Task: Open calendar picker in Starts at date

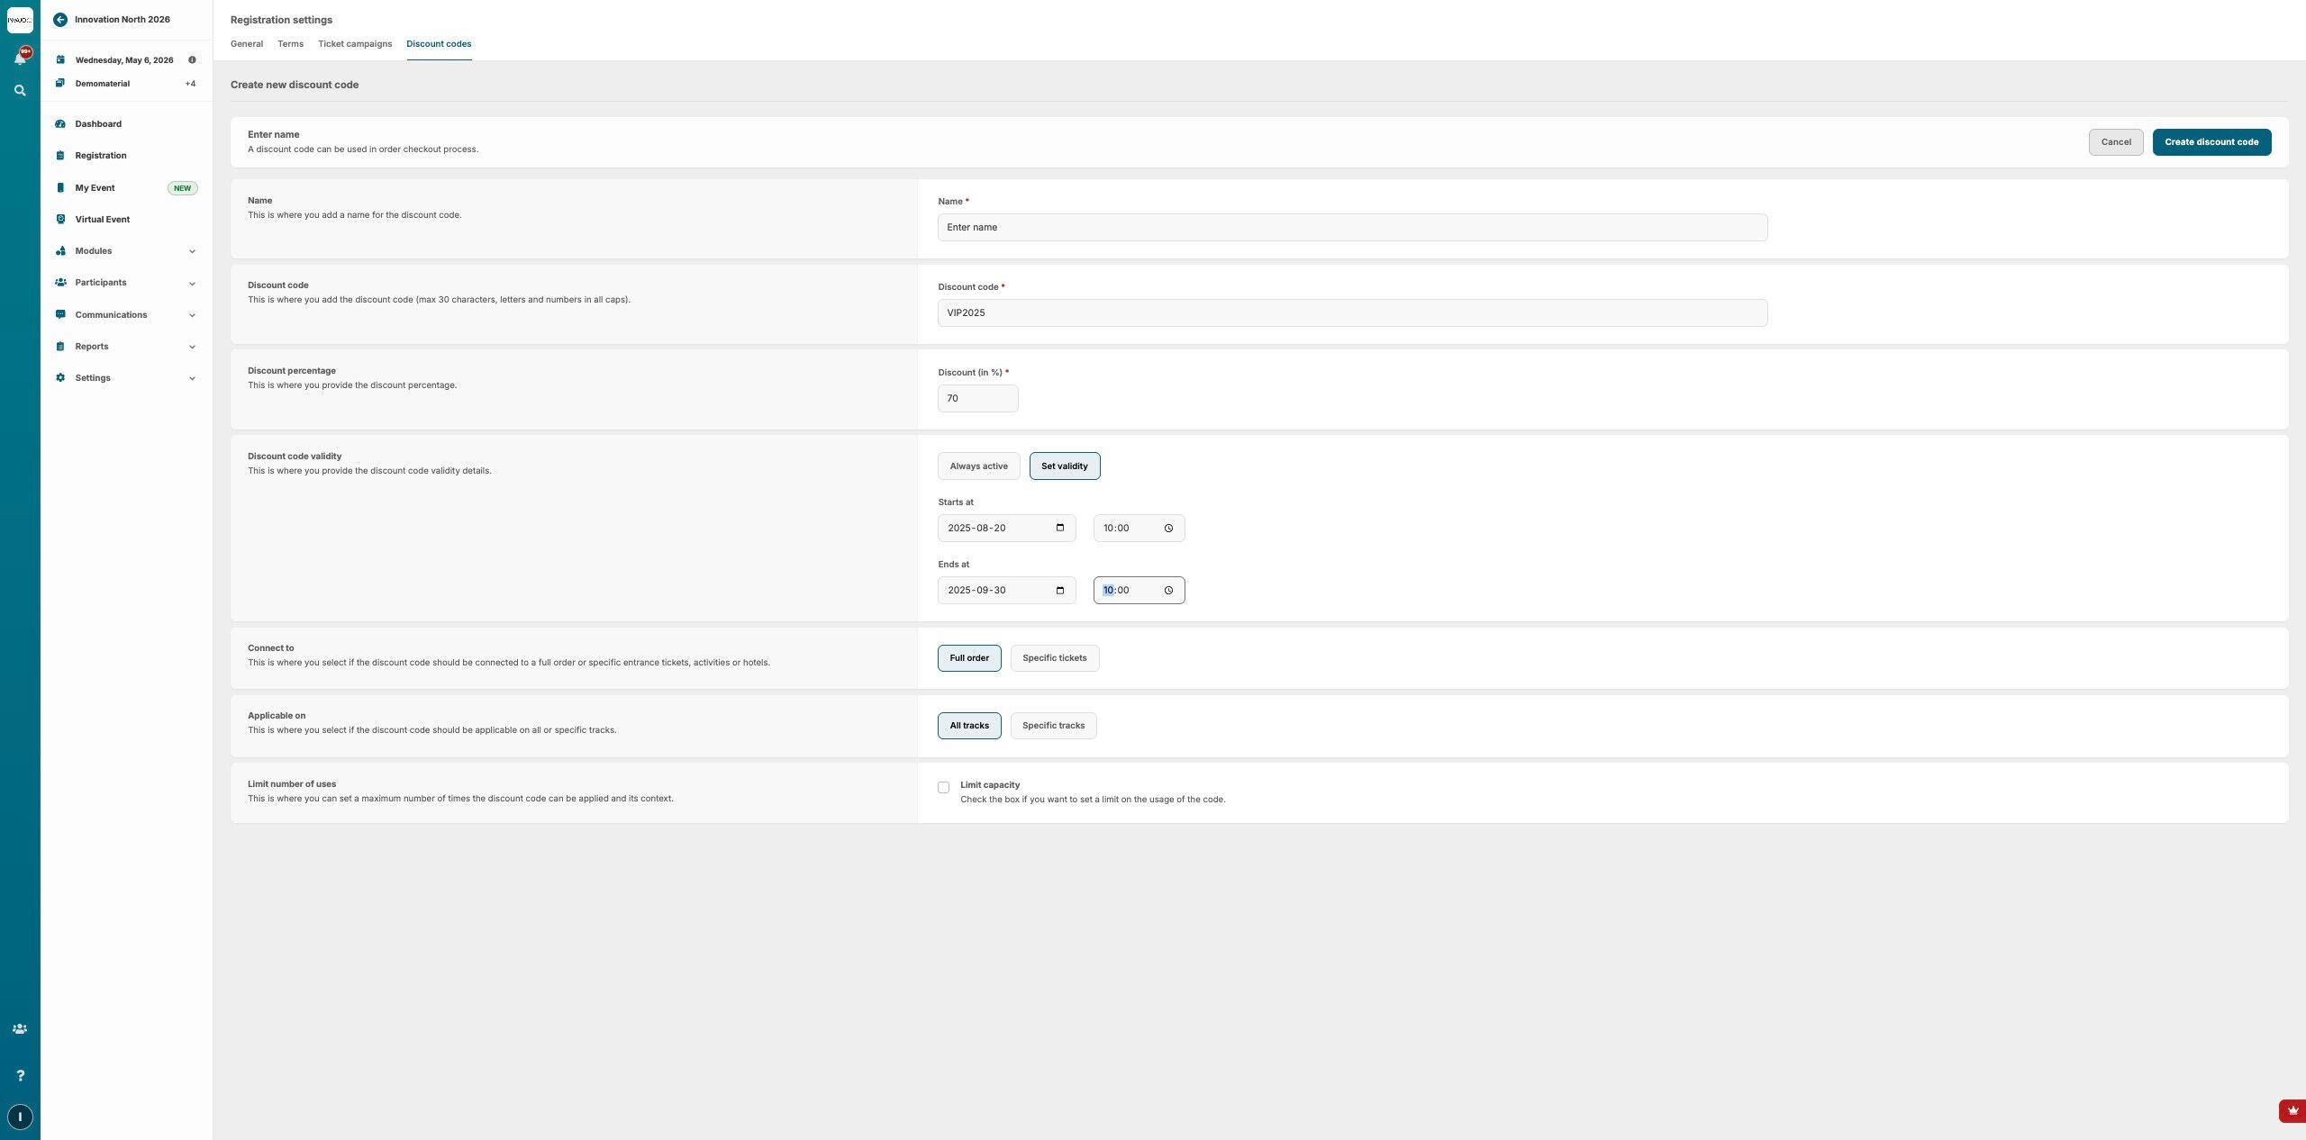Action: click(x=1060, y=528)
